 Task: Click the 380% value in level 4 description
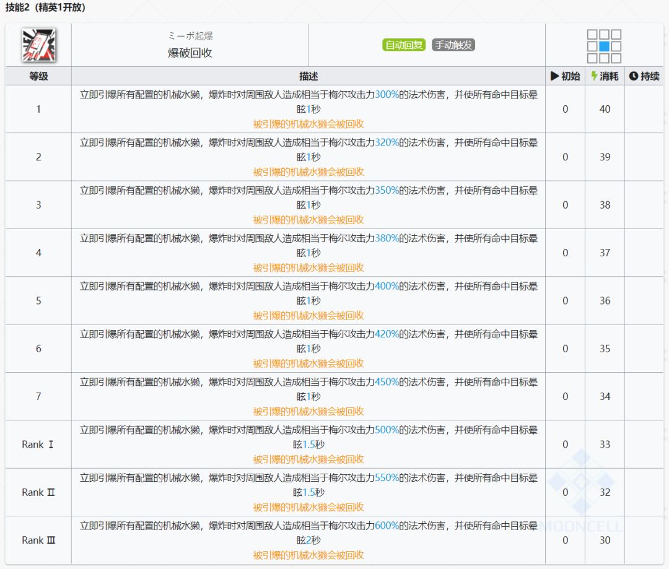387,238
